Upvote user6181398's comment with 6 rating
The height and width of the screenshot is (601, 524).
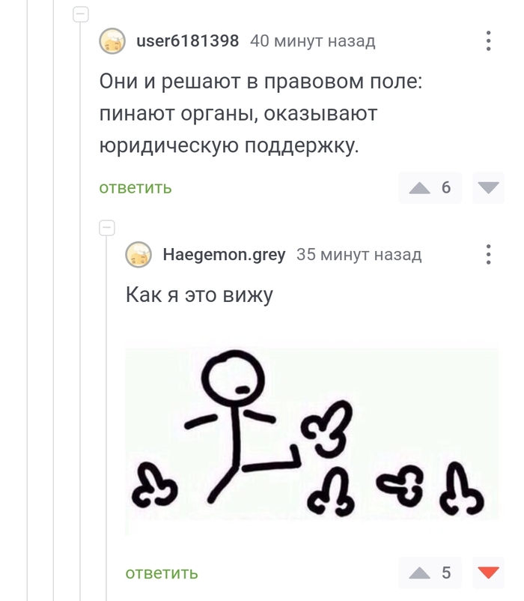[419, 188]
